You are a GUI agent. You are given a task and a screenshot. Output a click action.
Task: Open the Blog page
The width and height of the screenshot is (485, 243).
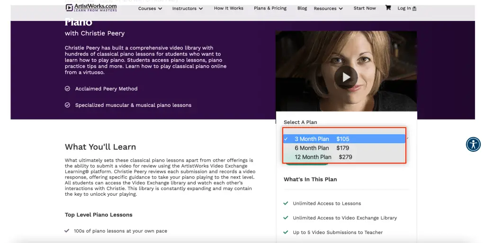(x=302, y=8)
